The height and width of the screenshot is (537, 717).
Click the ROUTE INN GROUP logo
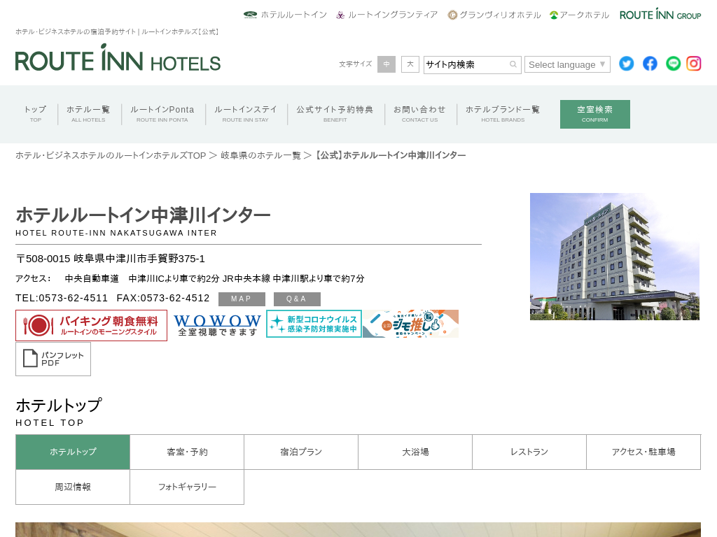pos(660,14)
